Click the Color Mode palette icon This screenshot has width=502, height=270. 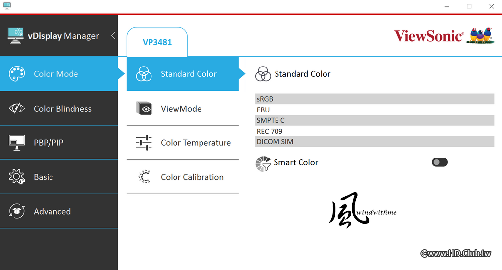pos(17,74)
